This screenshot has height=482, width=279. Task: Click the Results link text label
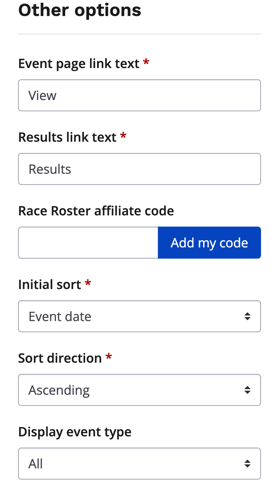(67, 137)
